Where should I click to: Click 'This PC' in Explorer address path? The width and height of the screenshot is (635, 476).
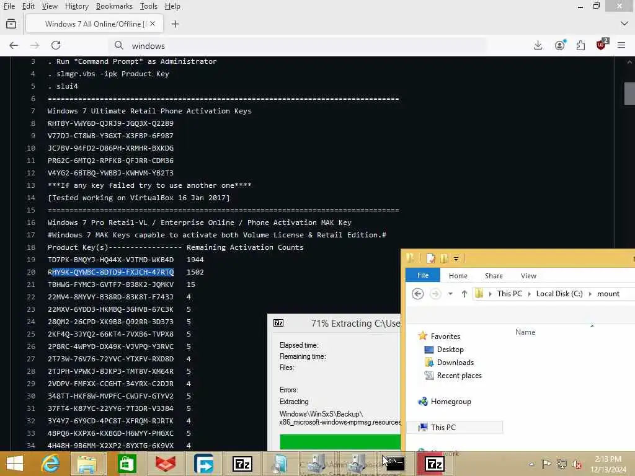tap(510, 293)
